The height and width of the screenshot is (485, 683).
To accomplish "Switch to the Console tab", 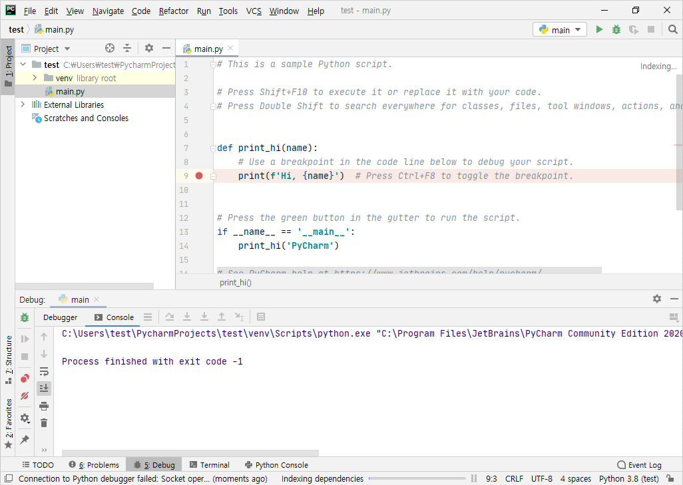I will [114, 317].
